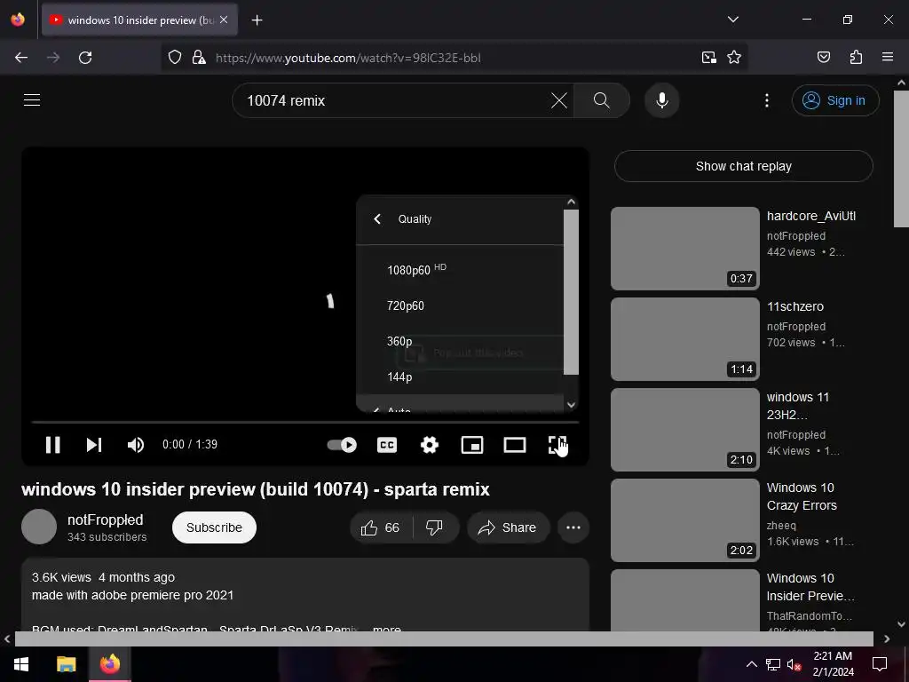The height and width of the screenshot is (682, 909).
Task: Open a new browser tab
Action: [x=257, y=20]
